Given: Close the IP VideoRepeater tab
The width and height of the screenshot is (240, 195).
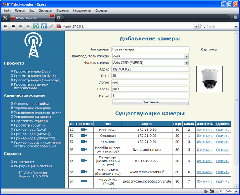Looking at the screenshot, I should click(x=52, y=15).
